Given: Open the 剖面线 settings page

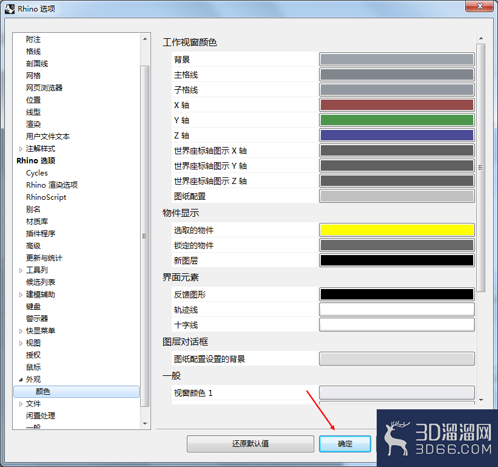Looking at the screenshot, I should pyautogui.click(x=37, y=63).
